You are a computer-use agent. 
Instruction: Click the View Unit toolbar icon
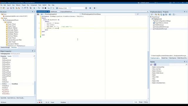(x=23, y=8)
